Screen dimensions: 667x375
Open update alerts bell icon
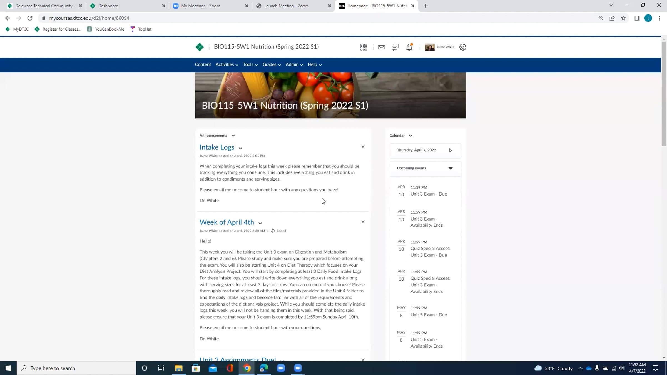[x=409, y=47]
